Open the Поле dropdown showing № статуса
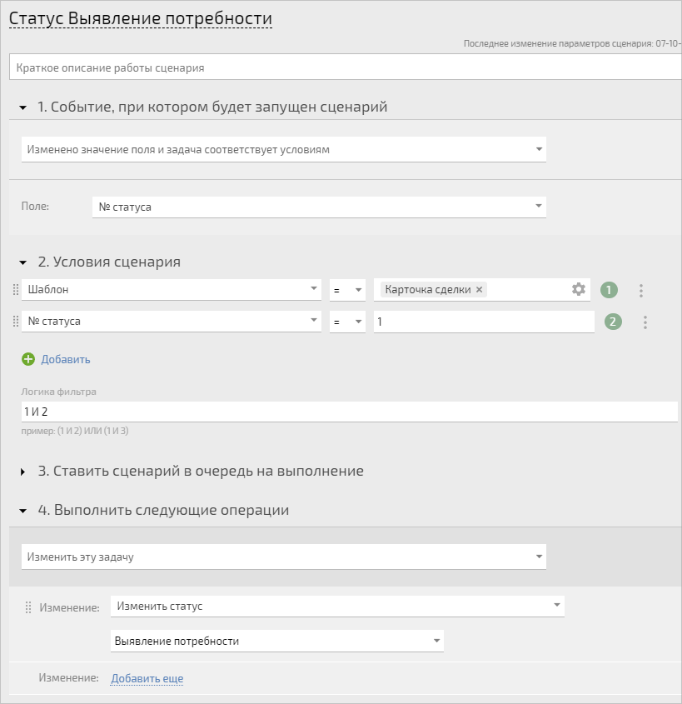The height and width of the screenshot is (704, 682). pos(319,207)
